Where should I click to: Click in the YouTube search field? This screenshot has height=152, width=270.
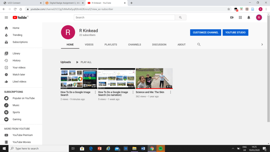click(x=124, y=17)
